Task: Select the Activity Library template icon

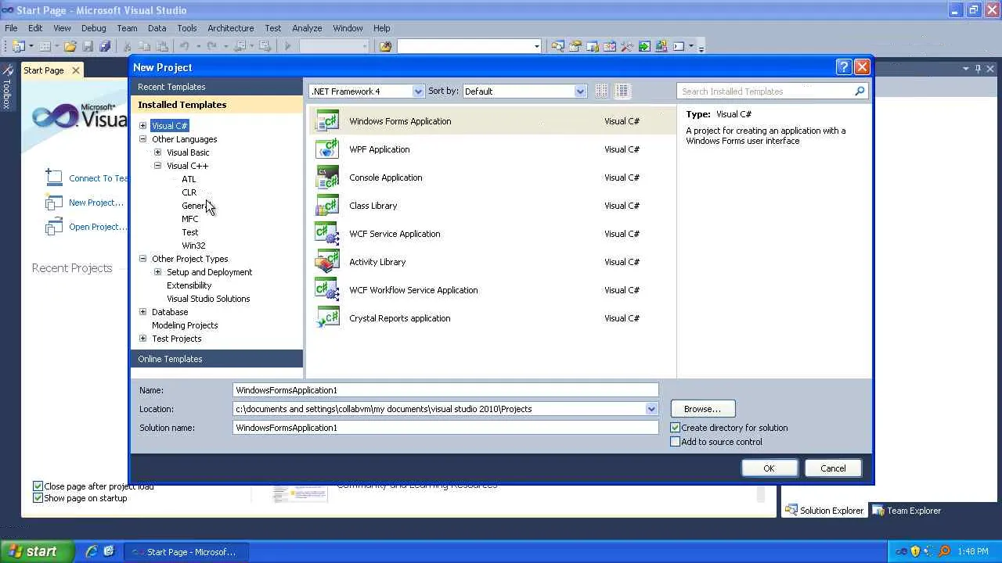Action: click(327, 262)
